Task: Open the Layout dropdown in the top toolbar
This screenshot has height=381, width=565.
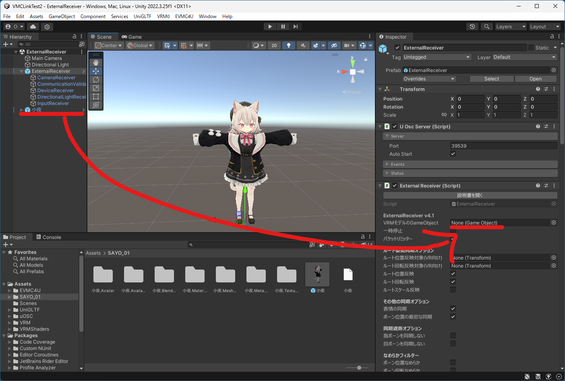Action: pyautogui.click(x=544, y=27)
